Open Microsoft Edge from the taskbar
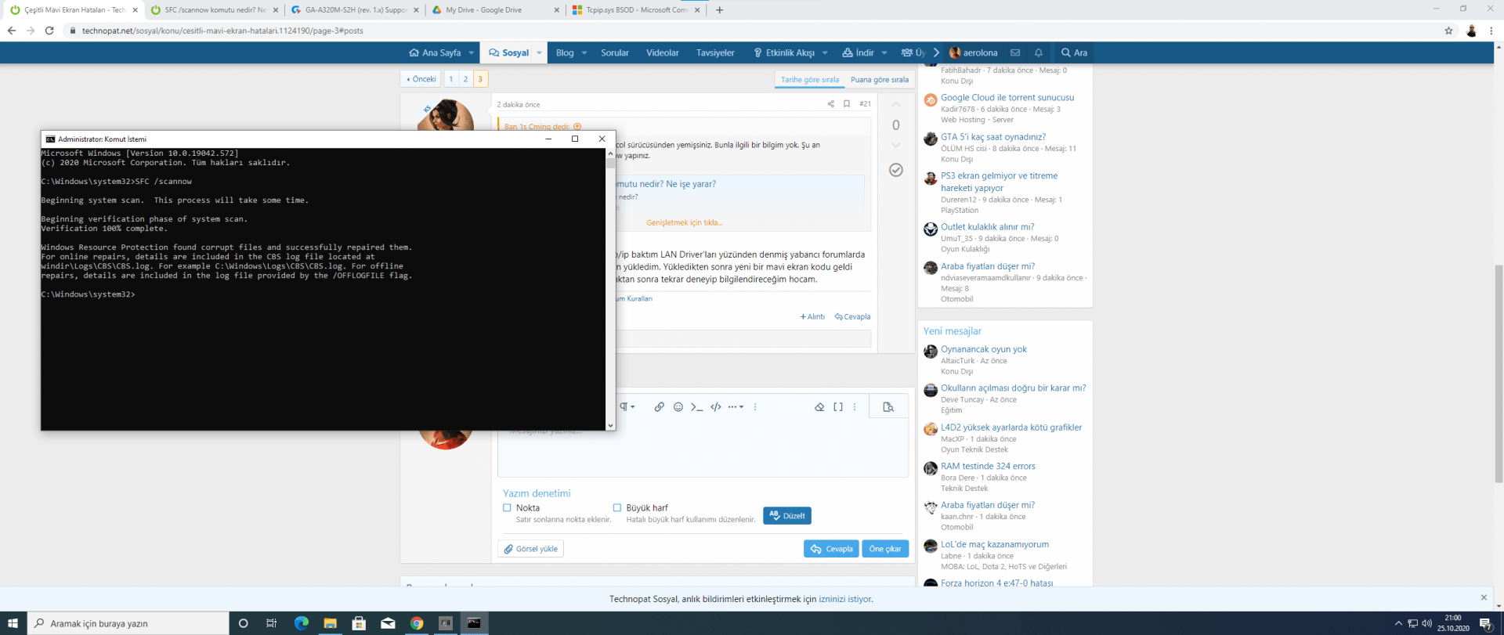Viewport: 1504px width, 635px height. coord(302,623)
